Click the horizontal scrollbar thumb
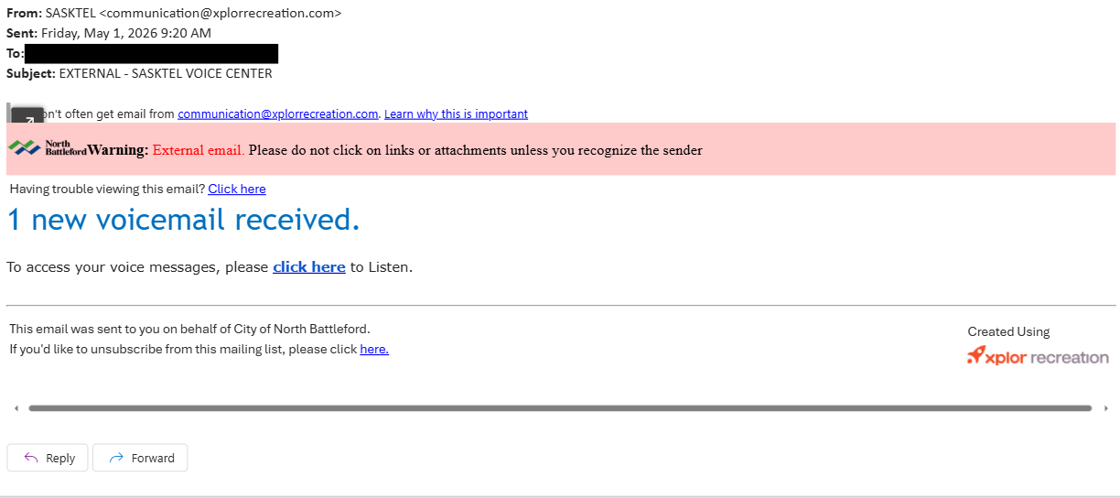 pyautogui.click(x=560, y=408)
